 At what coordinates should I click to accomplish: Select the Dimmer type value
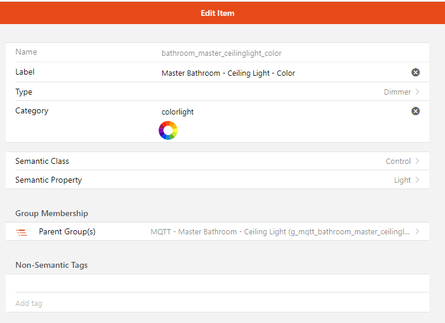click(x=397, y=92)
